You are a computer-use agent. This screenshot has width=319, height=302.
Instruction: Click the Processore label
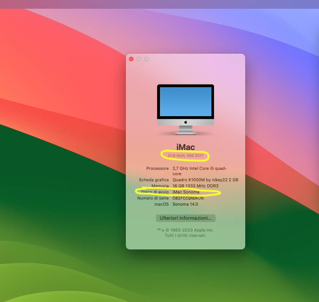[x=157, y=169]
